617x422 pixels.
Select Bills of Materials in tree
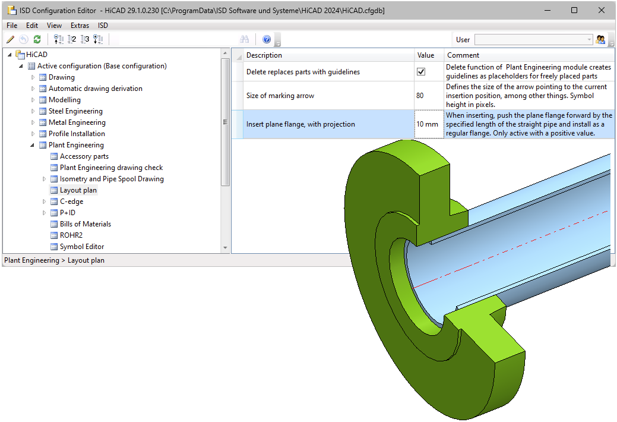point(85,224)
